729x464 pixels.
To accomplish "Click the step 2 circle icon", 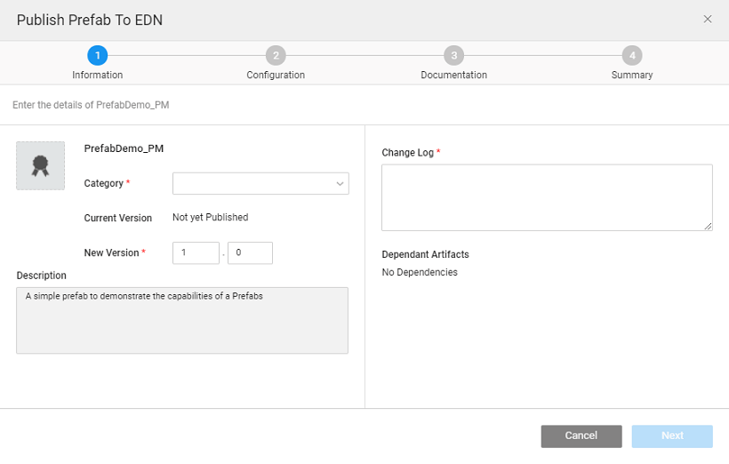I will coord(276,55).
